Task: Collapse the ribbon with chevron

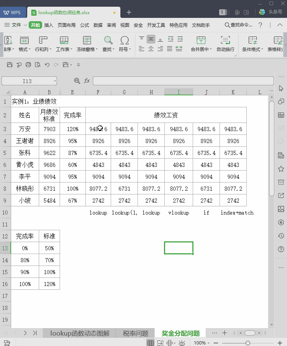Action: [280, 25]
